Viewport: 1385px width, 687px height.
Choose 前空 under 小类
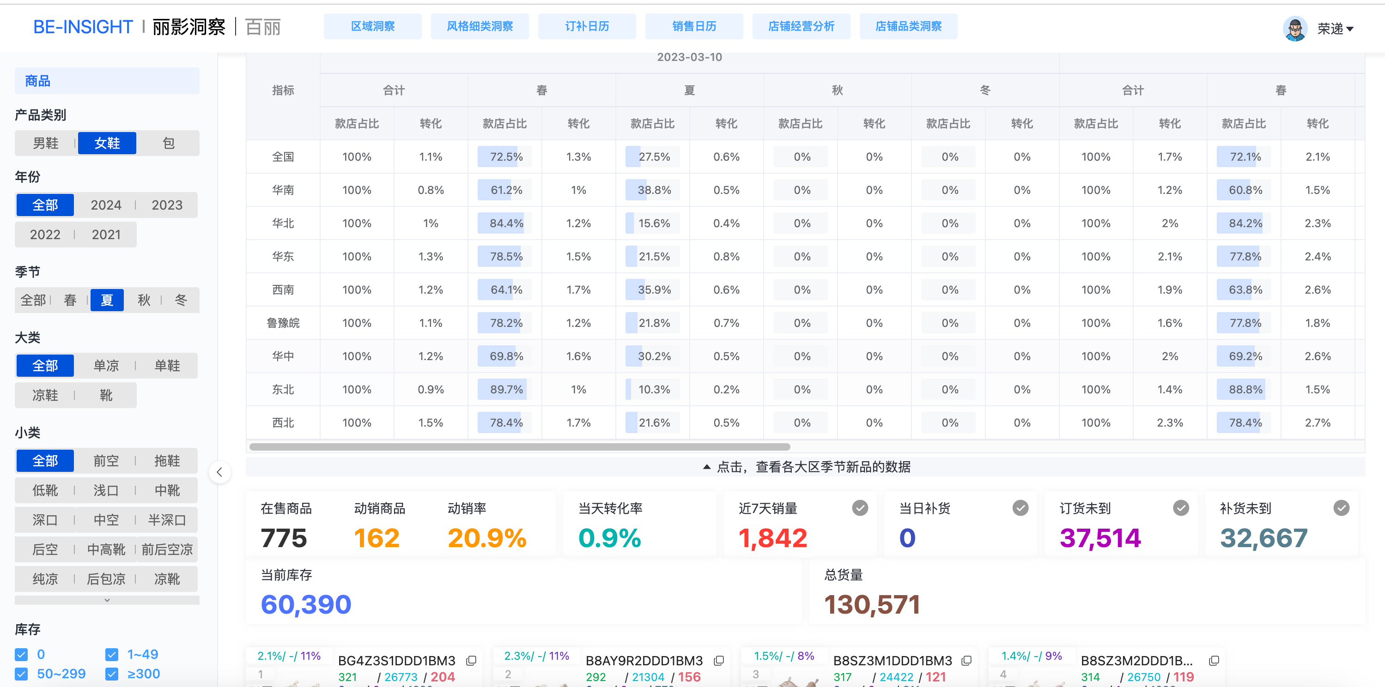point(106,460)
